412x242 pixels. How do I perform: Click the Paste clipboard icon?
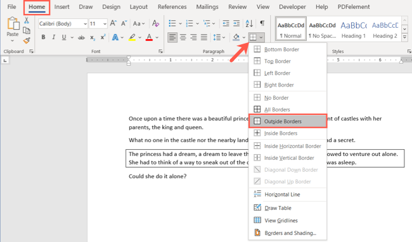click(x=13, y=23)
